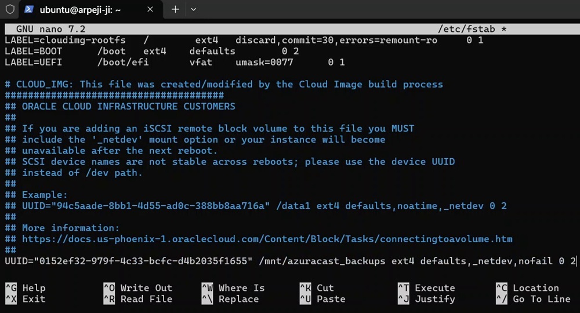The width and height of the screenshot is (580, 313).
Task: Click the ^X Exit shortcut label
Action: point(25,299)
